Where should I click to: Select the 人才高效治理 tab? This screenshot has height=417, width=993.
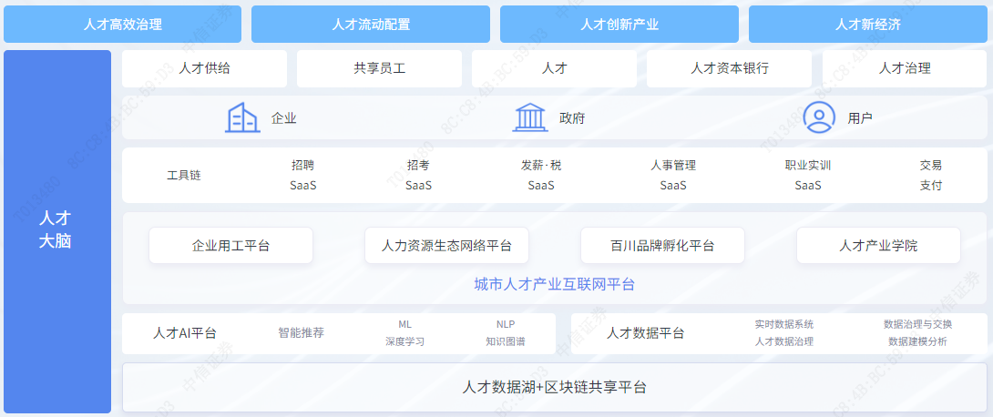[122, 25]
